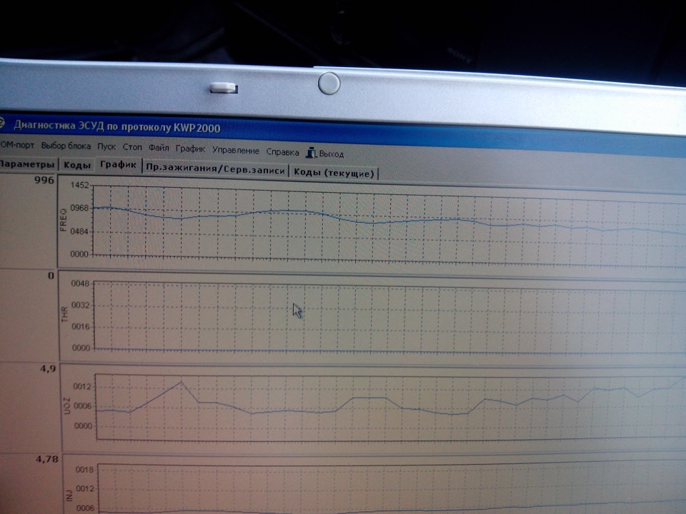This screenshot has height=514, width=686.
Task: Open the Управление menu
Action: pos(236,151)
